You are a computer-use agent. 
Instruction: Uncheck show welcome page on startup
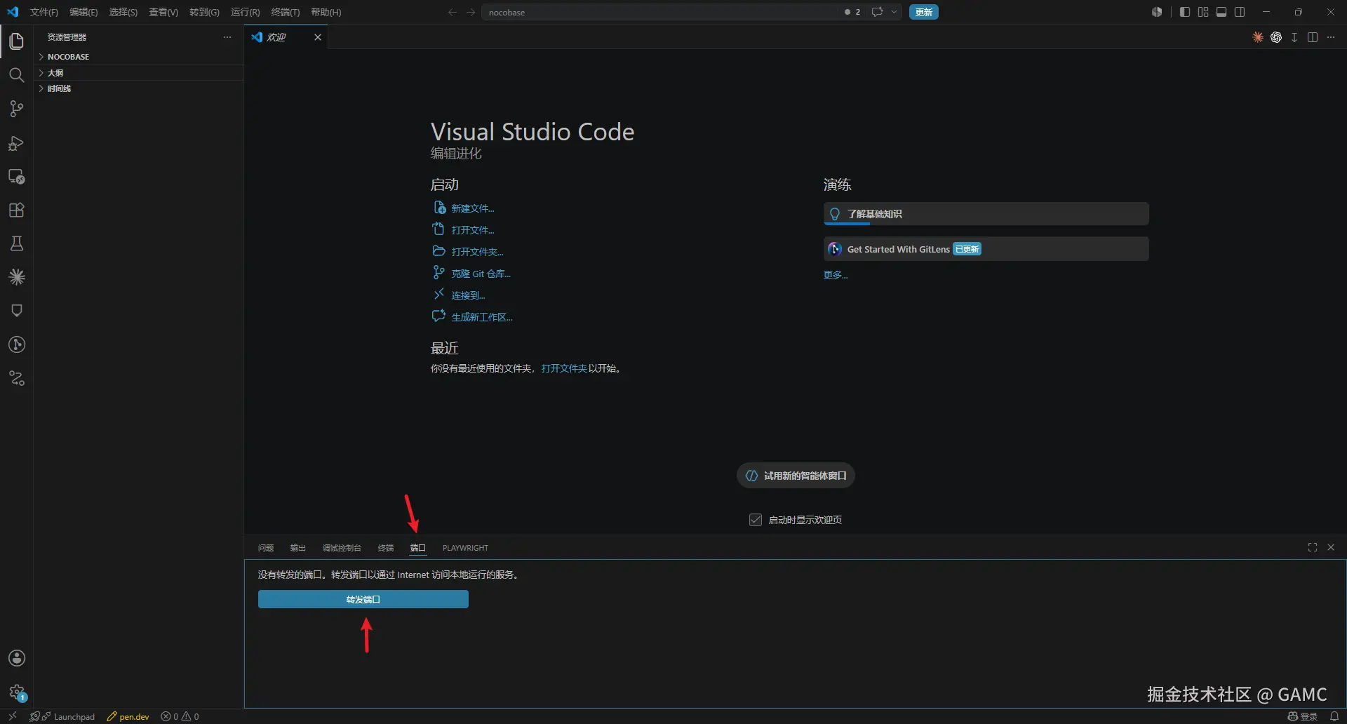pyautogui.click(x=756, y=520)
